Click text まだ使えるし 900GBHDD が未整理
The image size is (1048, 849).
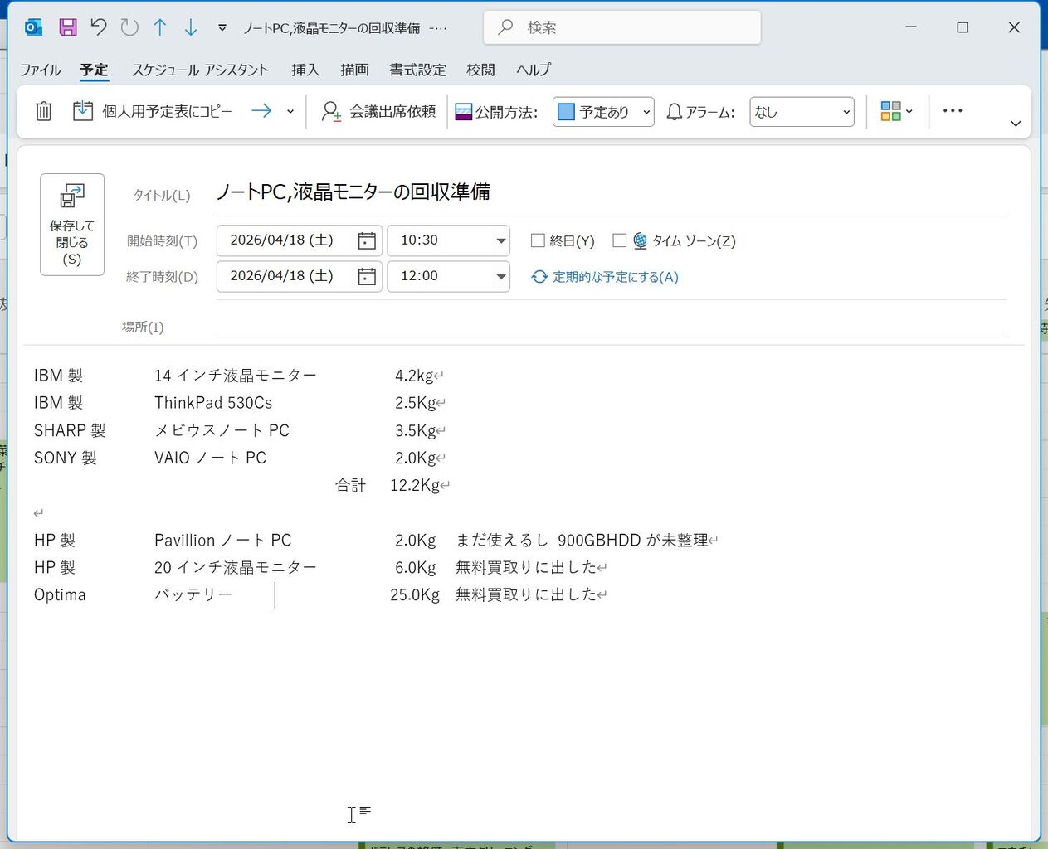(x=582, y=541)
